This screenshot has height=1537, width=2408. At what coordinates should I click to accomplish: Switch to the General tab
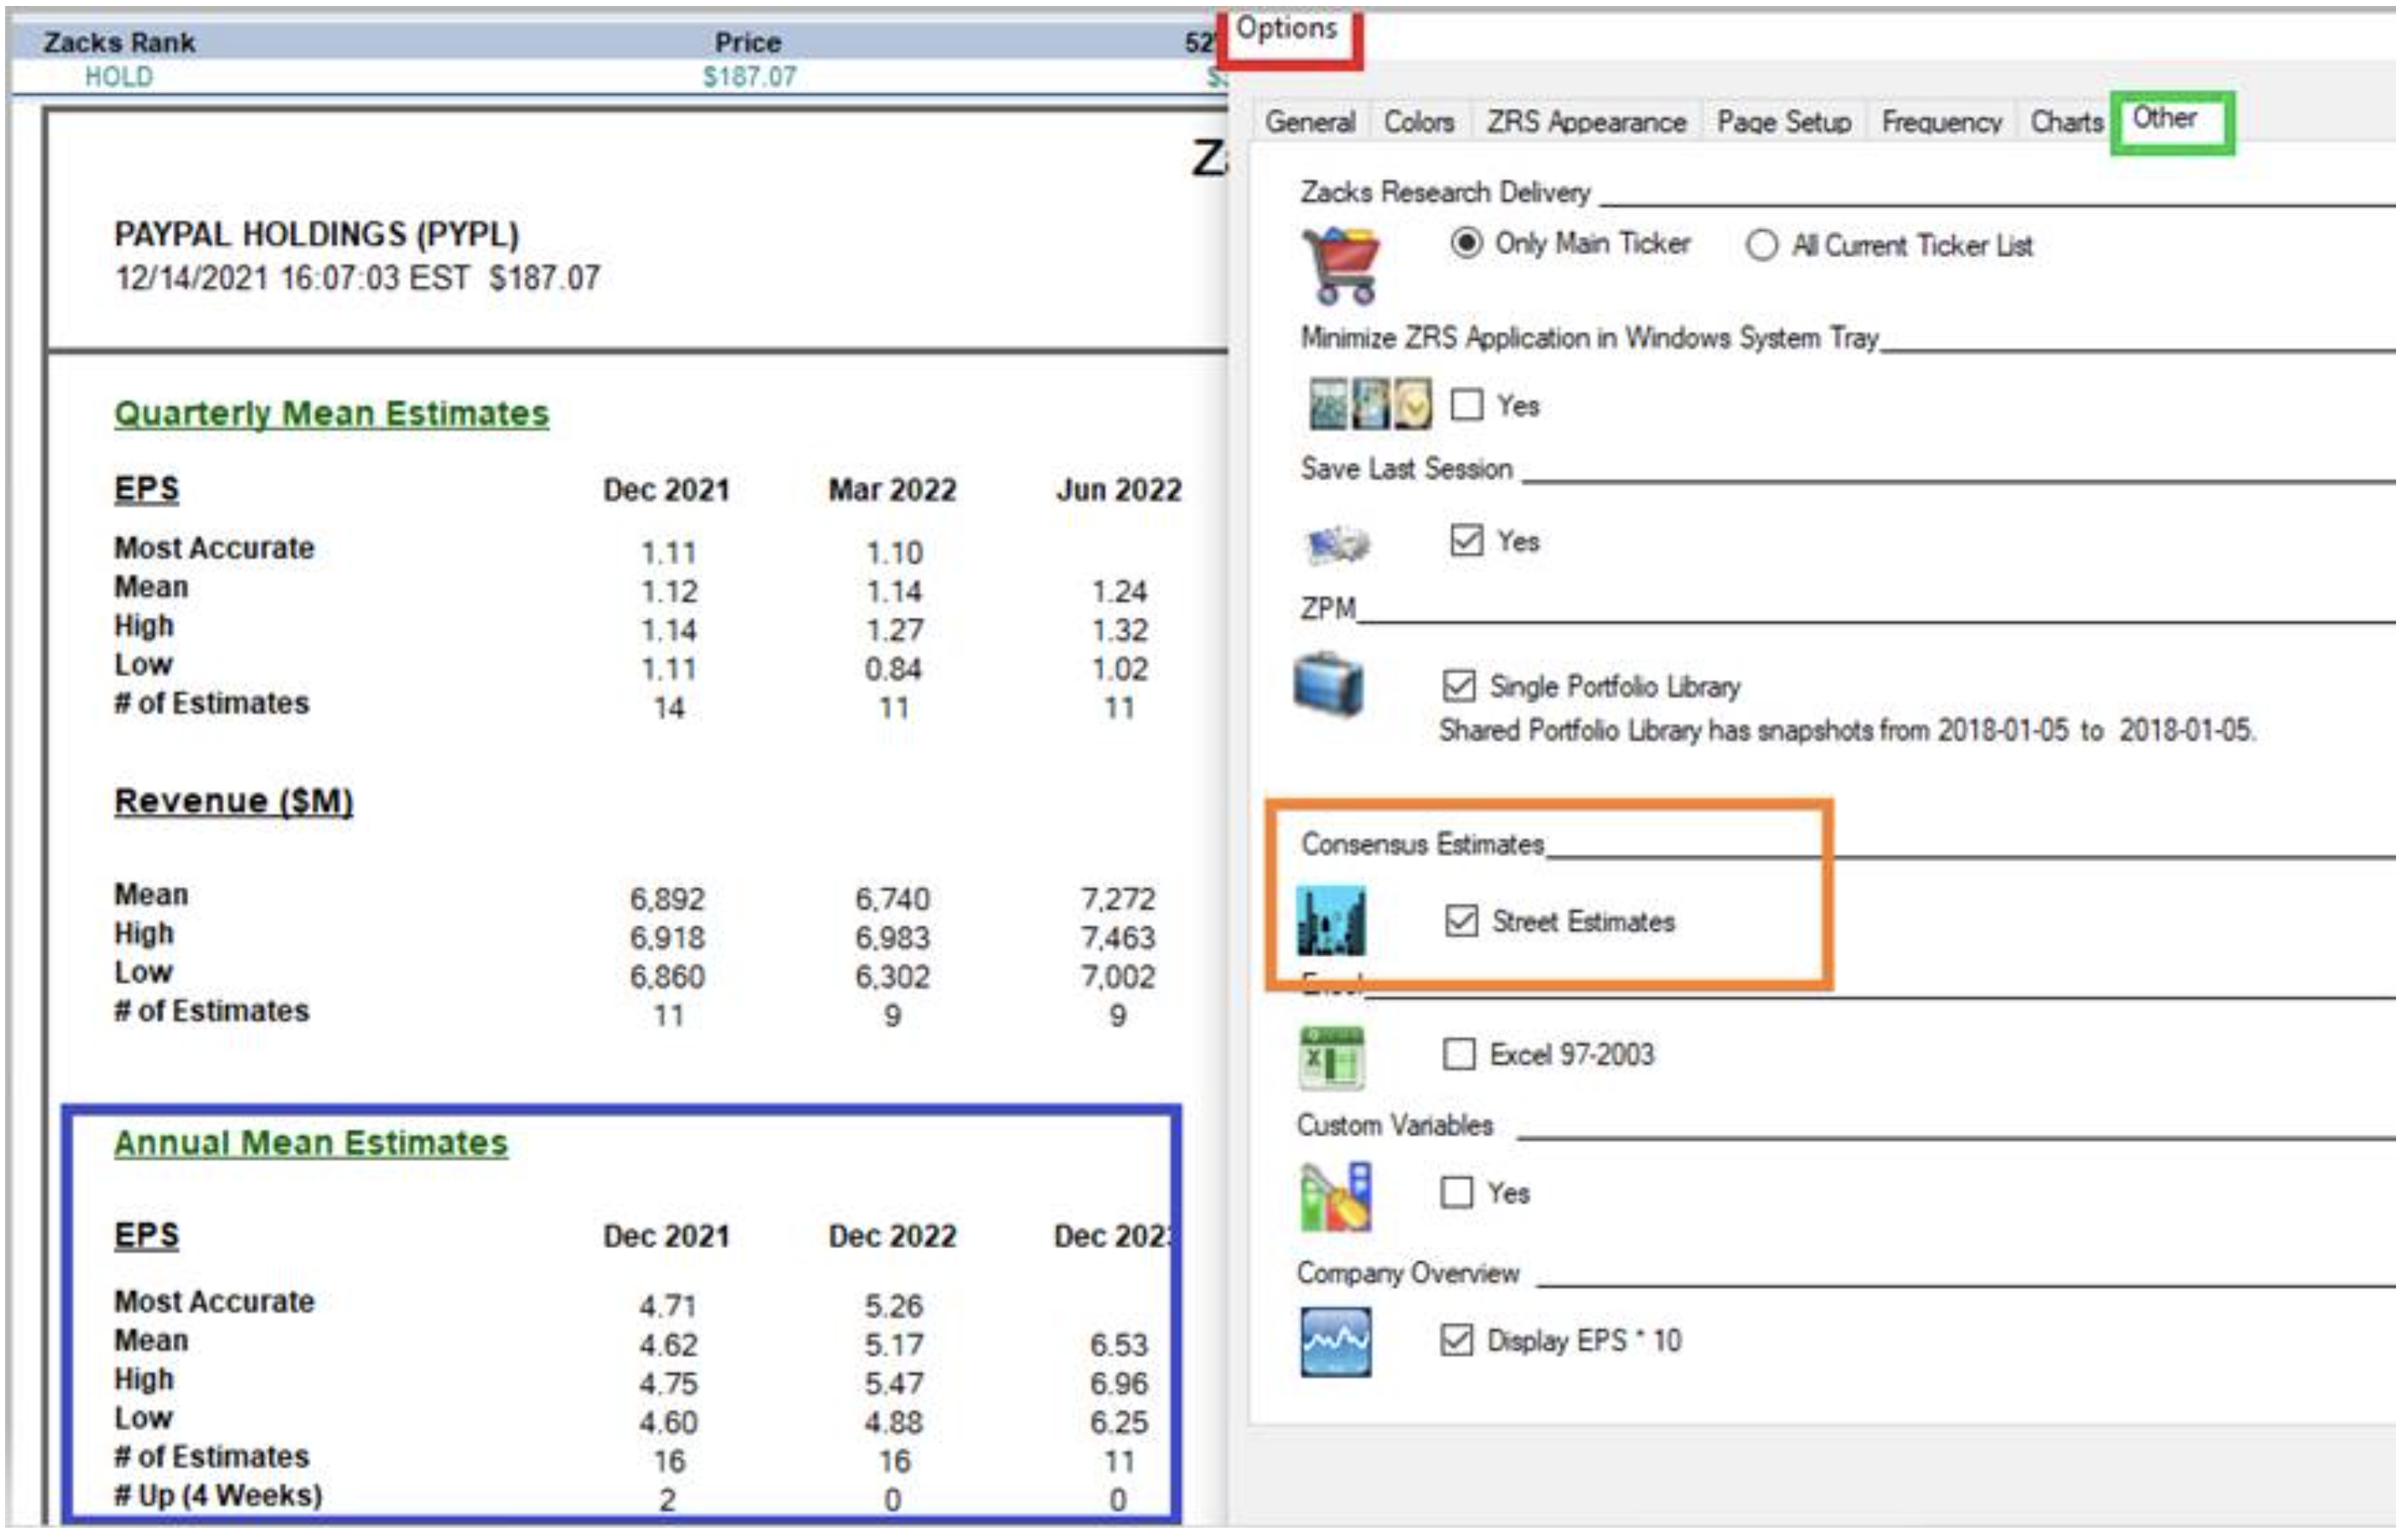coord(1310,122)
